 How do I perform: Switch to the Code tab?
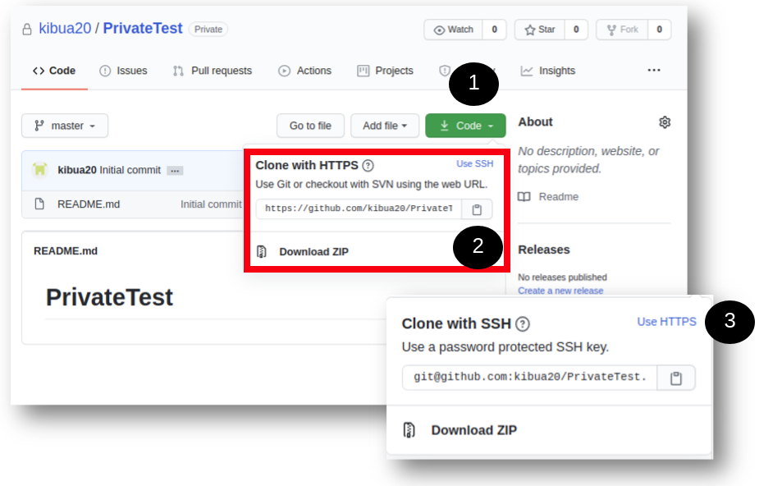[54, 71]
